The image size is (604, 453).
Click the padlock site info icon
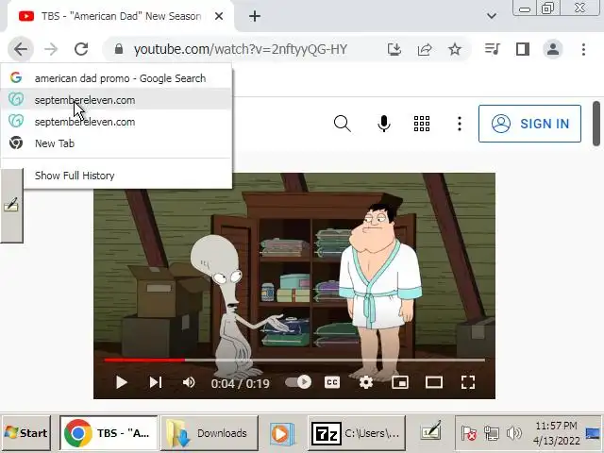click(119, 49)
